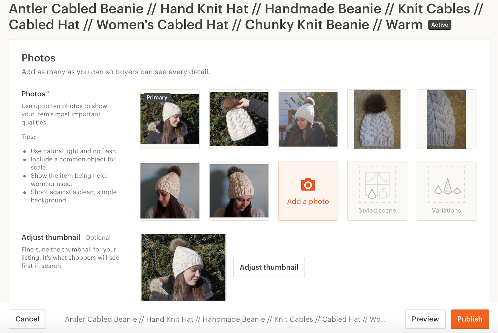498x333 pixels.
Task: Open the listing Preview
Action: 425,319
